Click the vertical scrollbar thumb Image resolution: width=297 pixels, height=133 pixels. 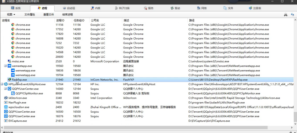tap(295, 117)
